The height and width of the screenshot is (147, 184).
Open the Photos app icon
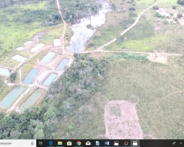tap(116, 143)
